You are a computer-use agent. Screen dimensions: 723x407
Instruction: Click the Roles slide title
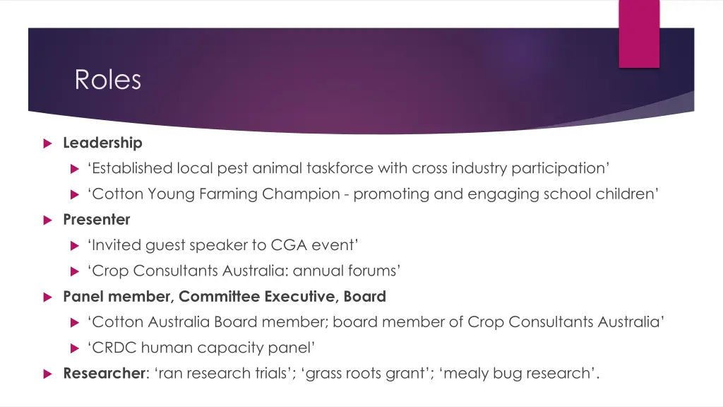(x=108, y=79)
